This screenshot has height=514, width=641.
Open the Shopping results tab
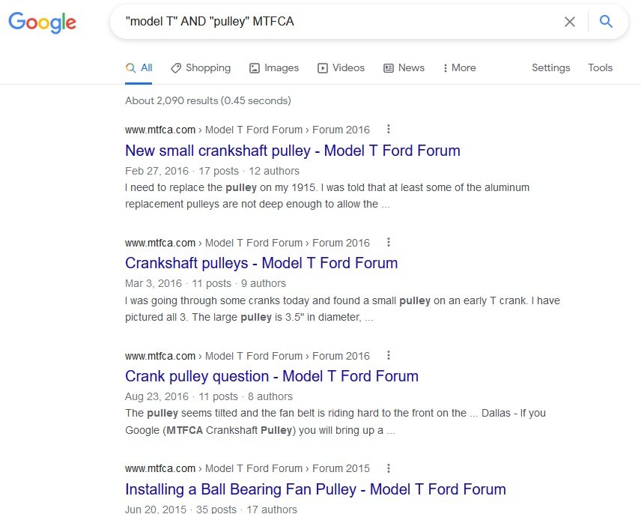[201, 67]
